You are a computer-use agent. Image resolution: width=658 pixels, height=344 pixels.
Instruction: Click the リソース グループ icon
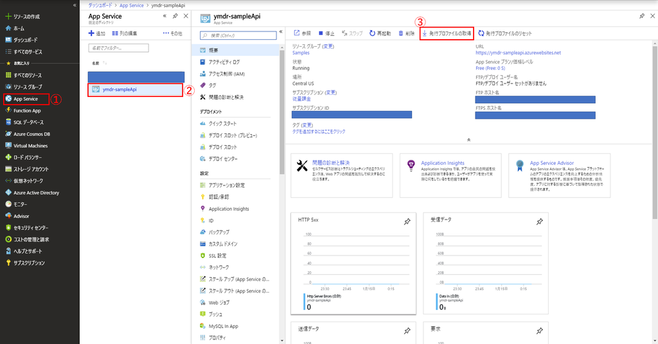[x=8, y=87]
